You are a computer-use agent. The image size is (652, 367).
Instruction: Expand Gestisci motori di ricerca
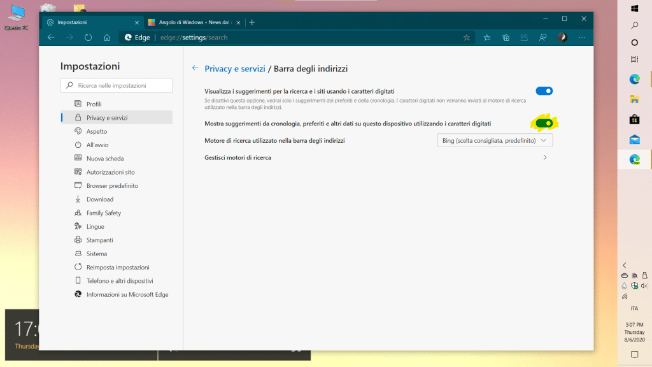[x=544, y=157]
